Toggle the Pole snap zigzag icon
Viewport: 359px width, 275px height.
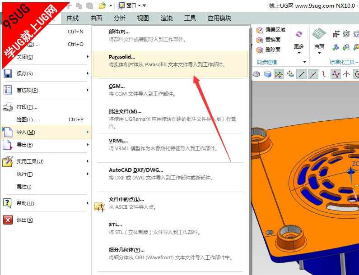[336, 74]
